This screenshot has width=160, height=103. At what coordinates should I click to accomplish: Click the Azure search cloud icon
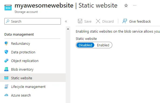pyautogui.click(x=6, y=95)
